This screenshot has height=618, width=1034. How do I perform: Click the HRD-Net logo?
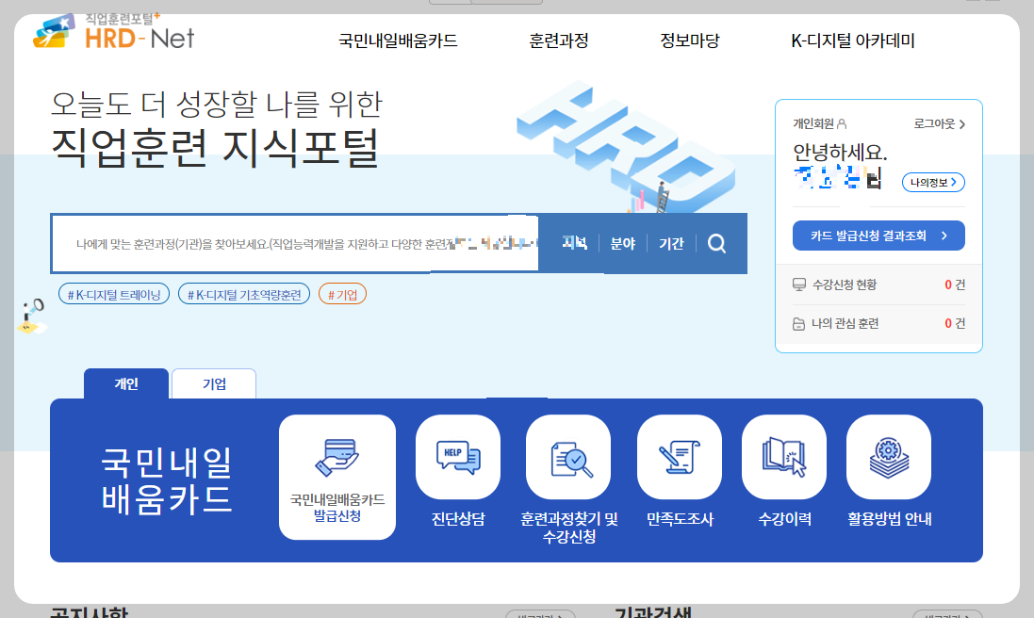(x=113, y=32)
